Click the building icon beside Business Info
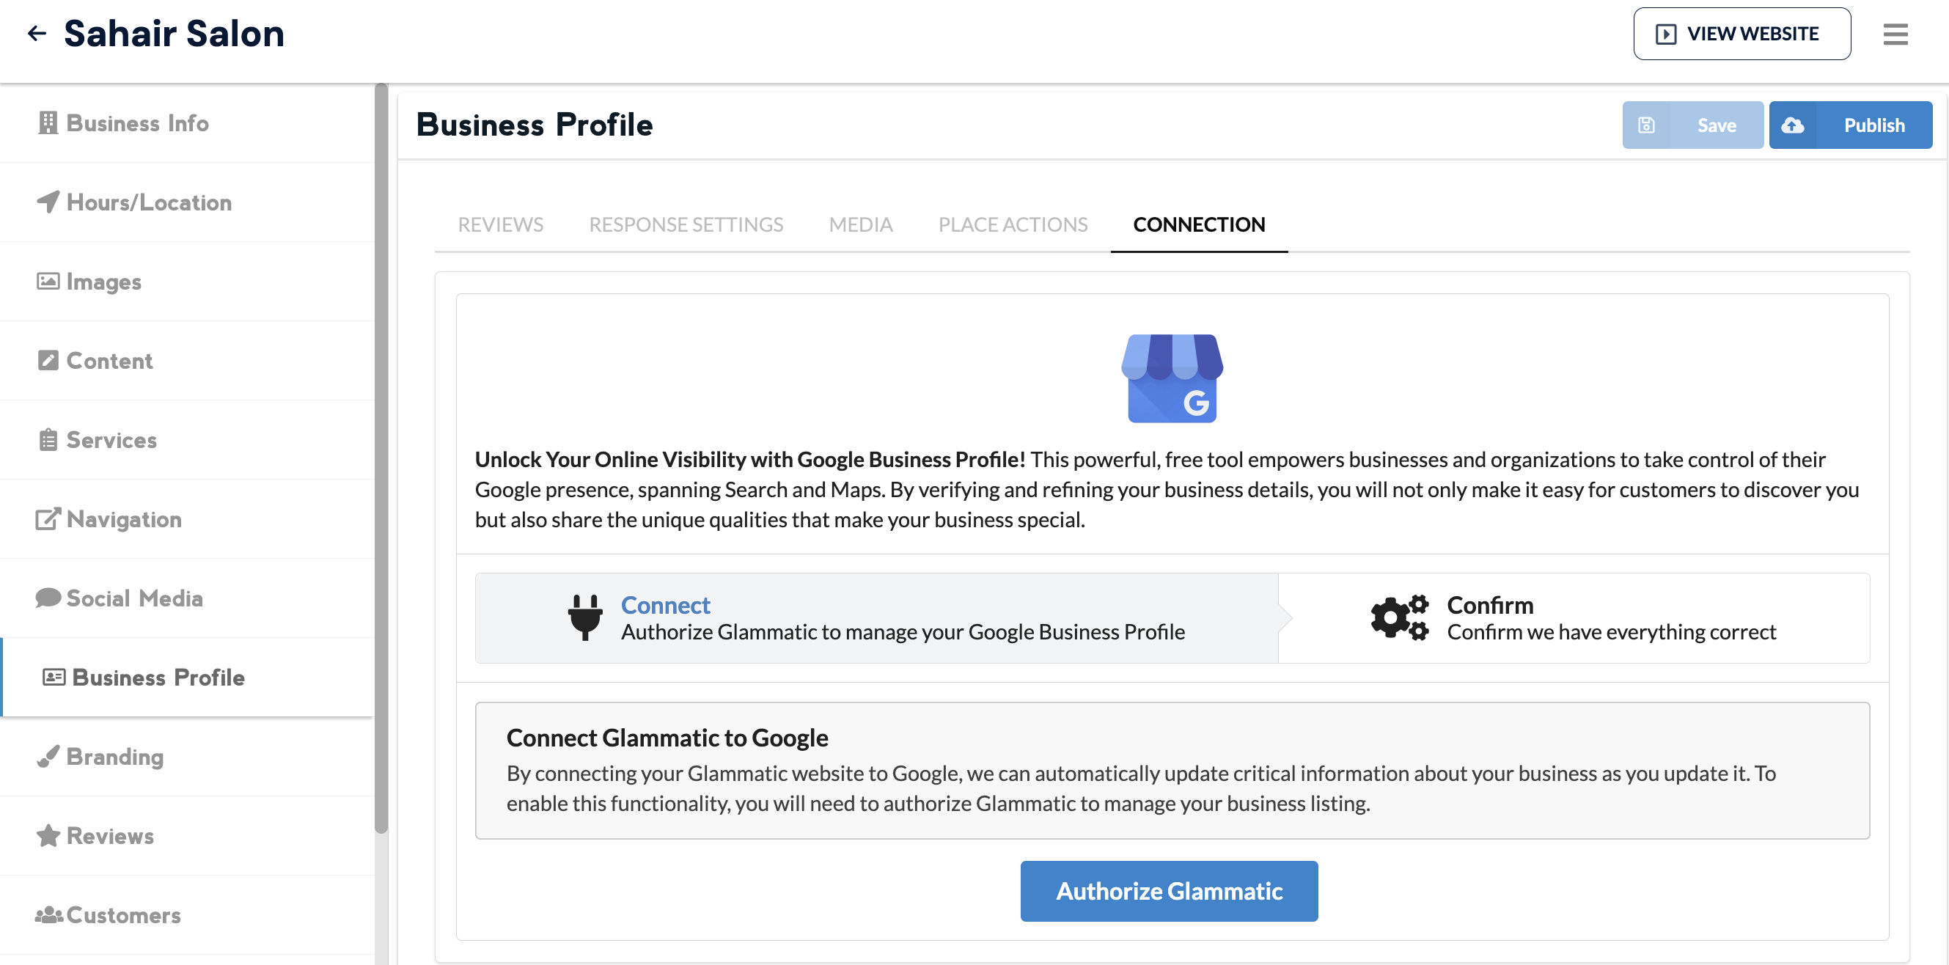This screenshot has width=1949, height=965. 48,122
